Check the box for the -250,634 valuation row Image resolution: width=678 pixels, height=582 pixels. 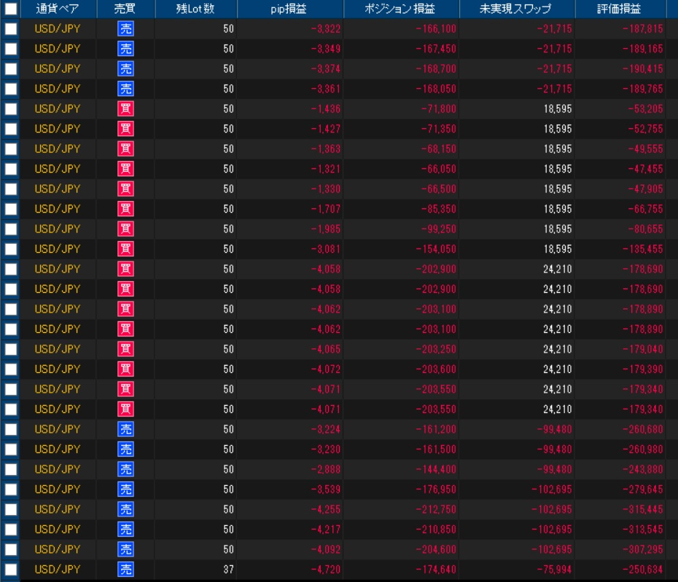pos(11,570)
